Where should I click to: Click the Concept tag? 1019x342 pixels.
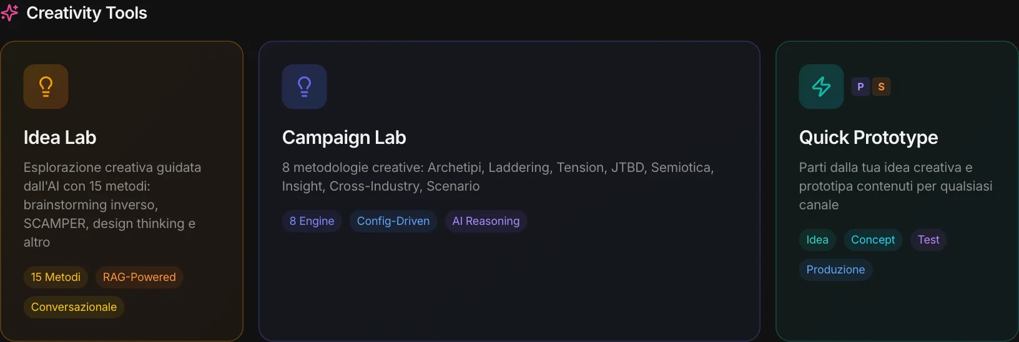point(873,240)
